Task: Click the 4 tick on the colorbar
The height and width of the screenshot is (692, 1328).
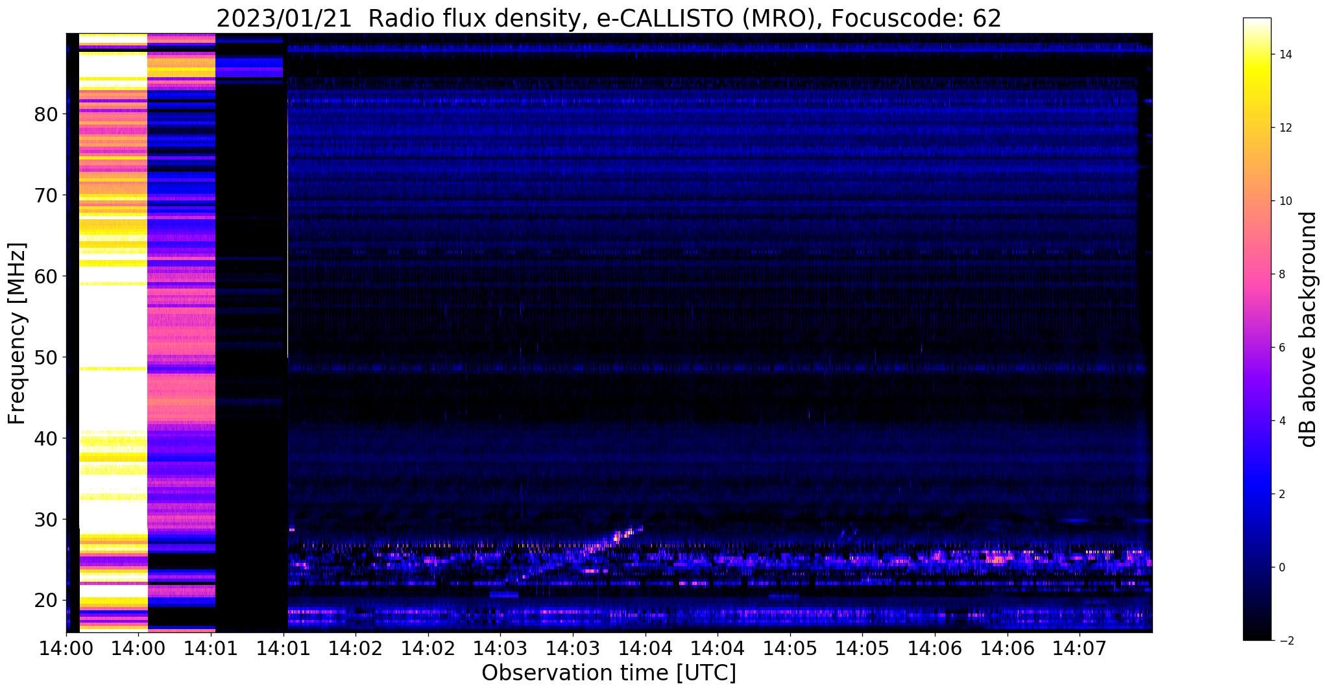Action: (x=1281, y=422)
